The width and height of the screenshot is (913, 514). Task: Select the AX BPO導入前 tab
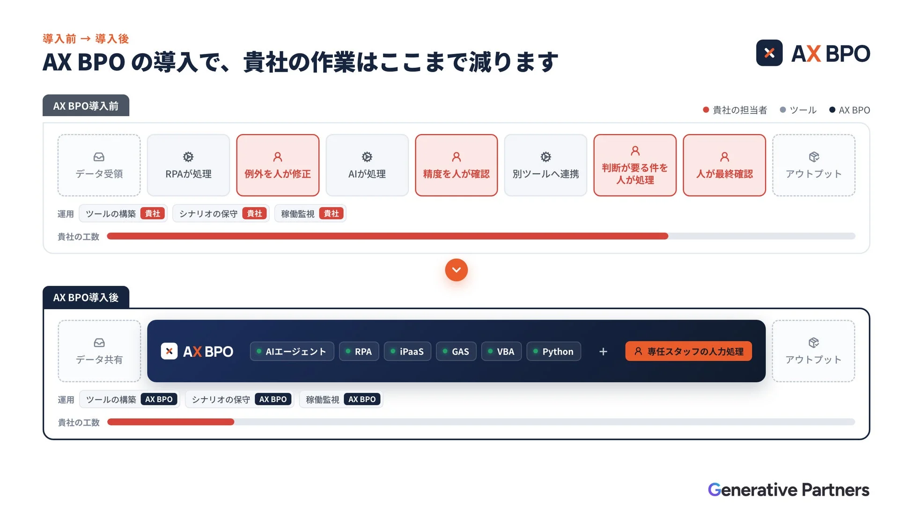pyautogui.click(x=86, y=106)
